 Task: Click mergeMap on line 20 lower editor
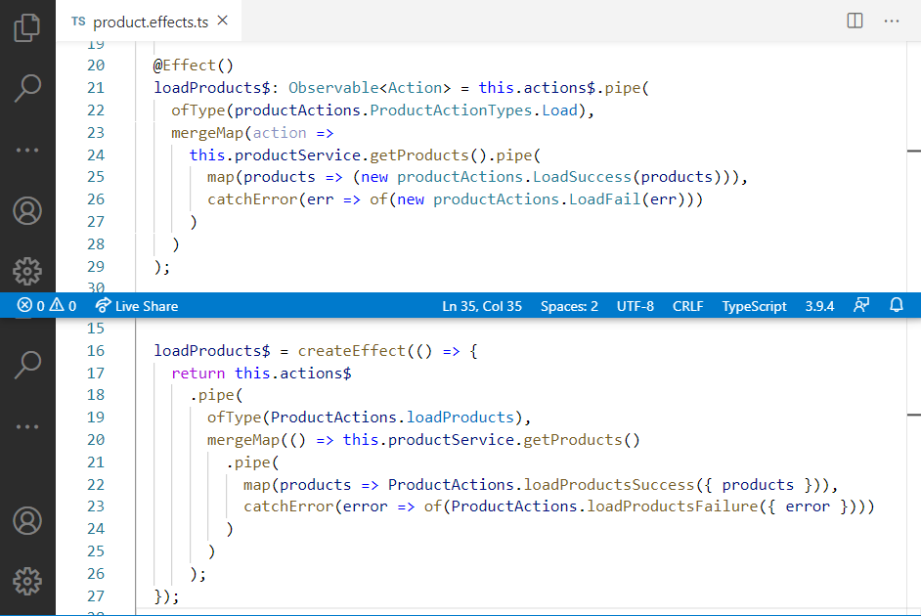pos(243,440)
